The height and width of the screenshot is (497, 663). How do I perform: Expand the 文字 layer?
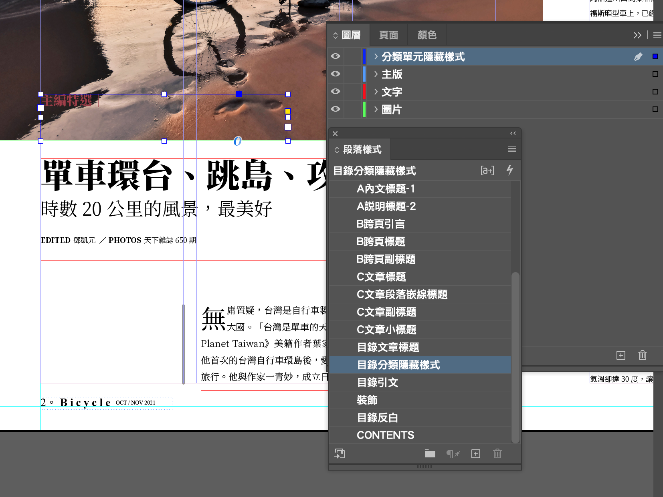(x=376, y=92)
